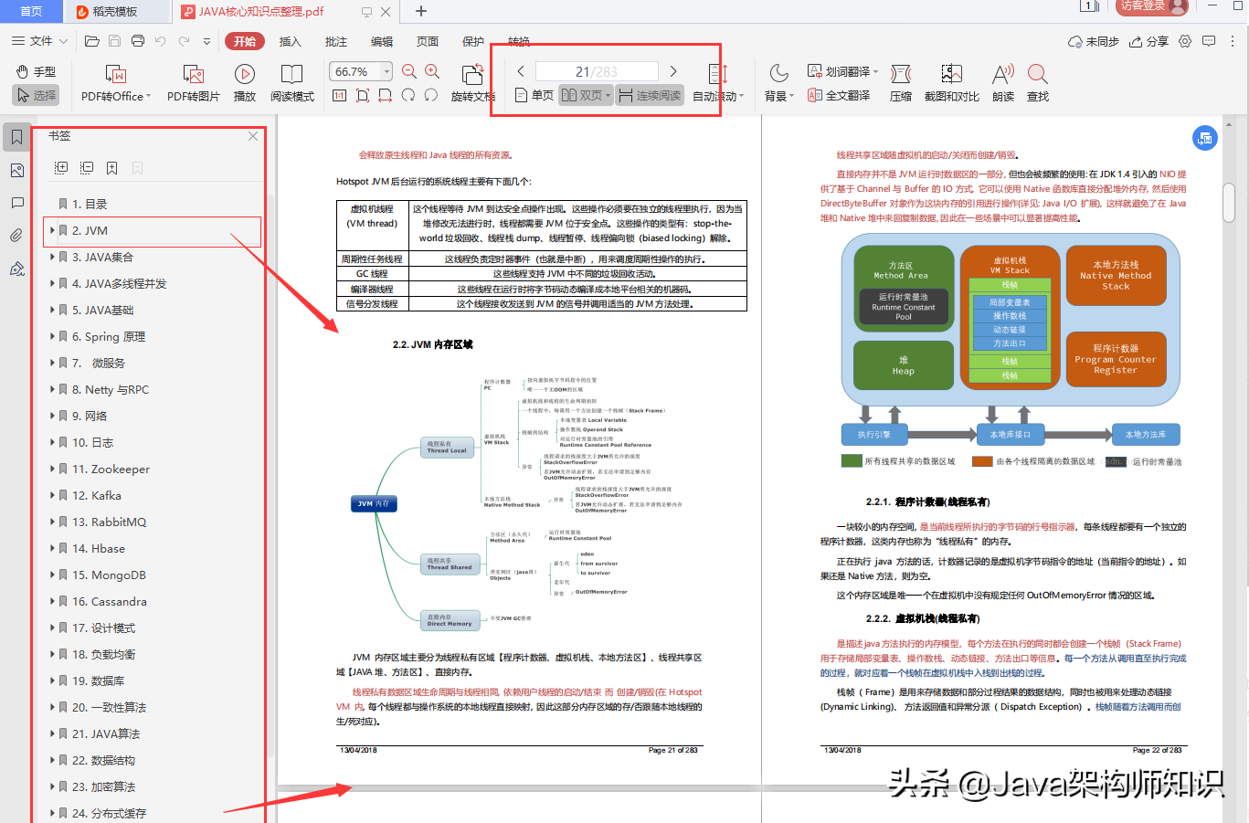
Task: Select the 插入 ribbon tab
Action: pyautogui.click(x=291, y=41)
